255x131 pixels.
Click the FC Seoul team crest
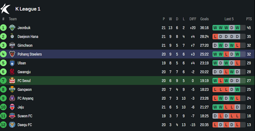(12, 80)
